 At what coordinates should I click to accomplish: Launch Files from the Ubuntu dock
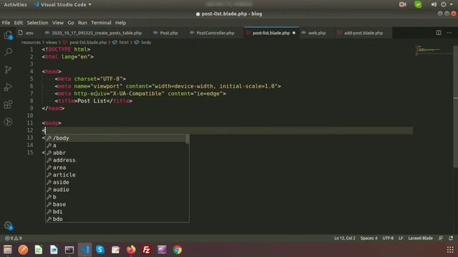click(x=8, y=250)
